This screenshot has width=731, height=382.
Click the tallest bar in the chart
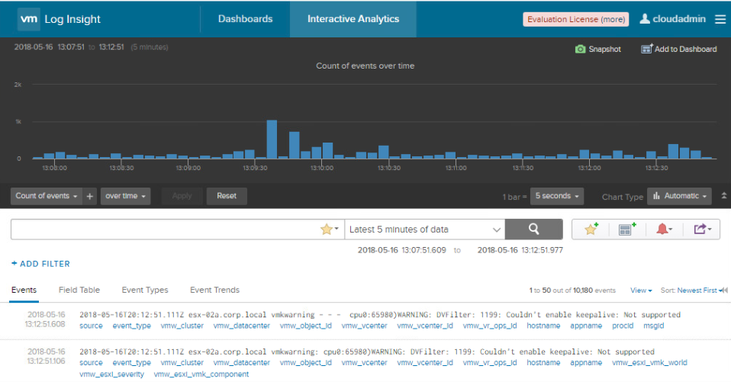click(x=272, y=140)
